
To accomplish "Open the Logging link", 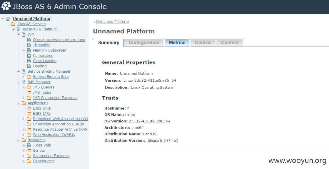I will coord(40,66).
